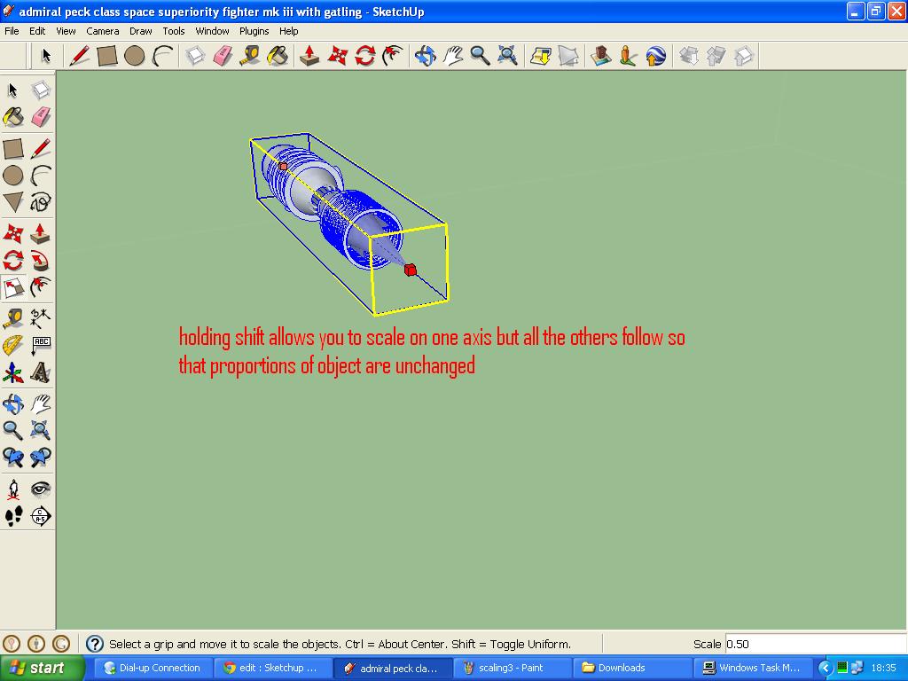Select Orbit tool in left palette
The height and width of the screenshot is (681, 908).
[13, 403]
